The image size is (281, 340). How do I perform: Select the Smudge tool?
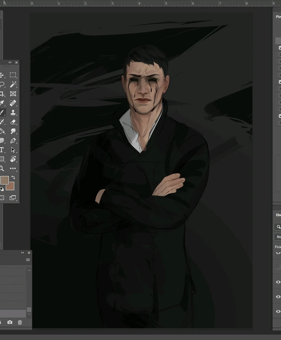coord(13,131)
